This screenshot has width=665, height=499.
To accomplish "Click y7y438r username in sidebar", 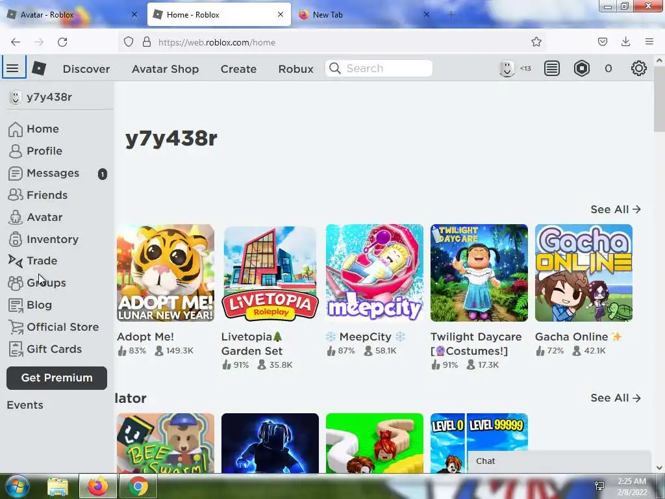I will [49, 97].
